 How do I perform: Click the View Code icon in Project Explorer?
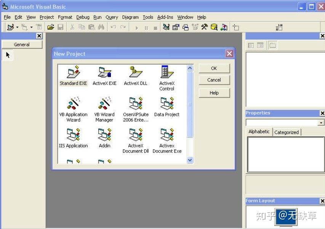[251, 45]
